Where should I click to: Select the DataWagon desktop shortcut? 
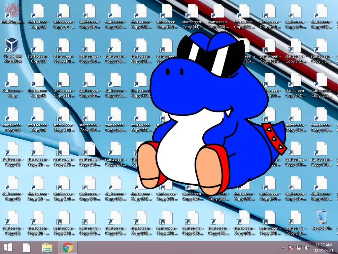(x=13, y=13)
